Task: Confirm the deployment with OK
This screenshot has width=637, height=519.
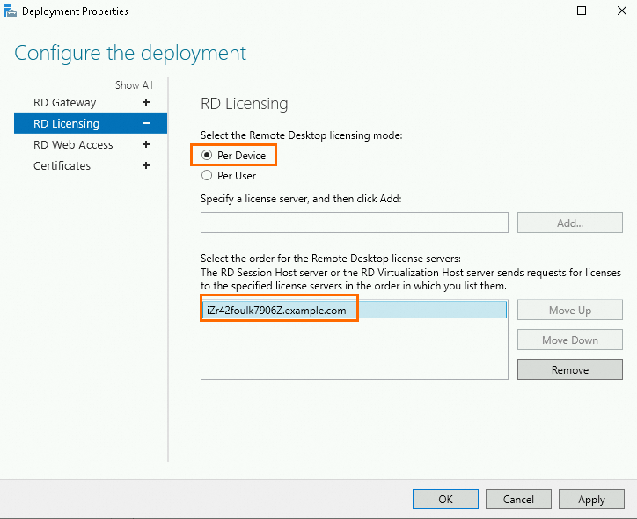Action: pos(445,499)
